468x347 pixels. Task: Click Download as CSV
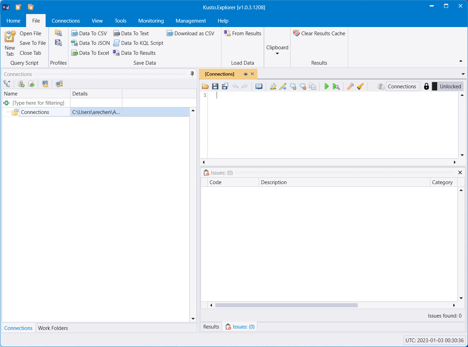click(x=190, y=33)
